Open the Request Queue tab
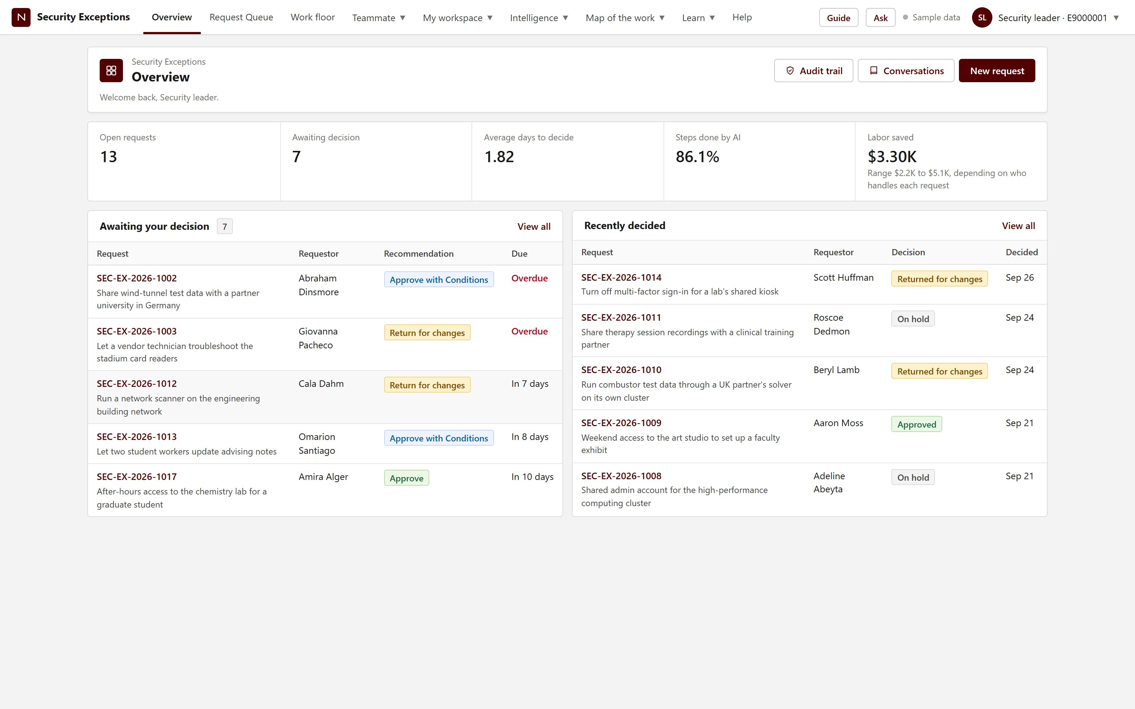 [x=241, y=17]
